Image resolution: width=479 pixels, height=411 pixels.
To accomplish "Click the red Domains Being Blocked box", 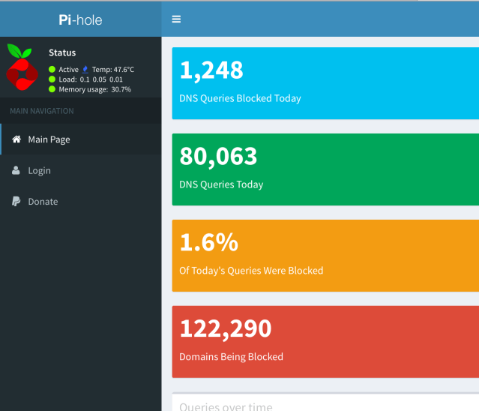I will pyautogui.click(x=325, y=342).
